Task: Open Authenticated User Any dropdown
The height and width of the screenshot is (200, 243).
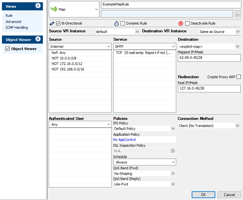Action: (x=80, y=124)
